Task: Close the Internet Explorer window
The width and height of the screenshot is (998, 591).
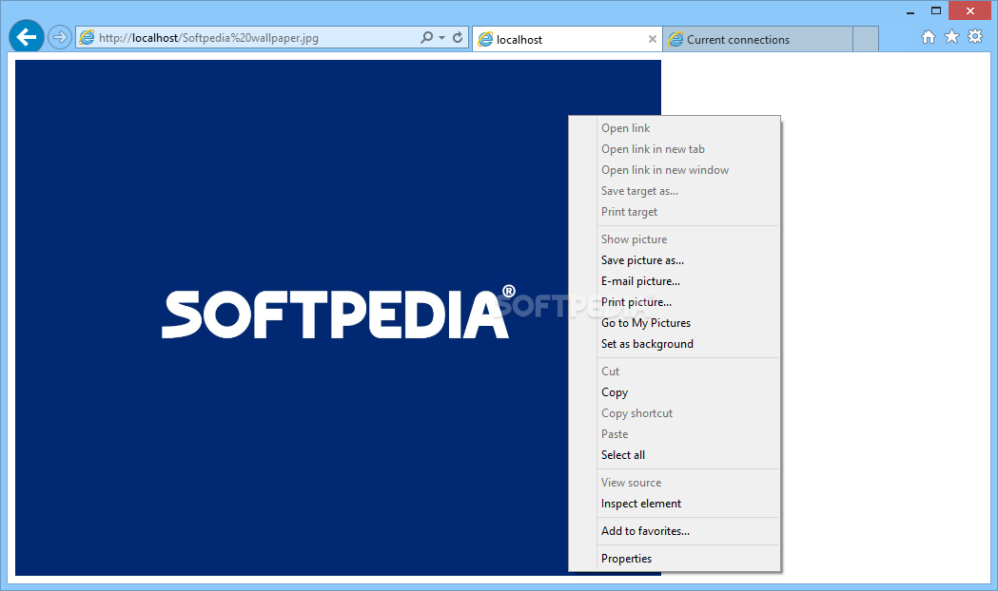Action: pos(970,10)
